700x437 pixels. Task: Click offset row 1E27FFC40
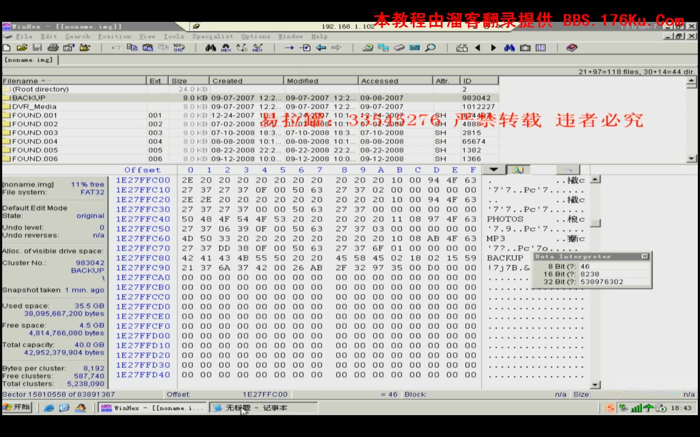[143, 219]
